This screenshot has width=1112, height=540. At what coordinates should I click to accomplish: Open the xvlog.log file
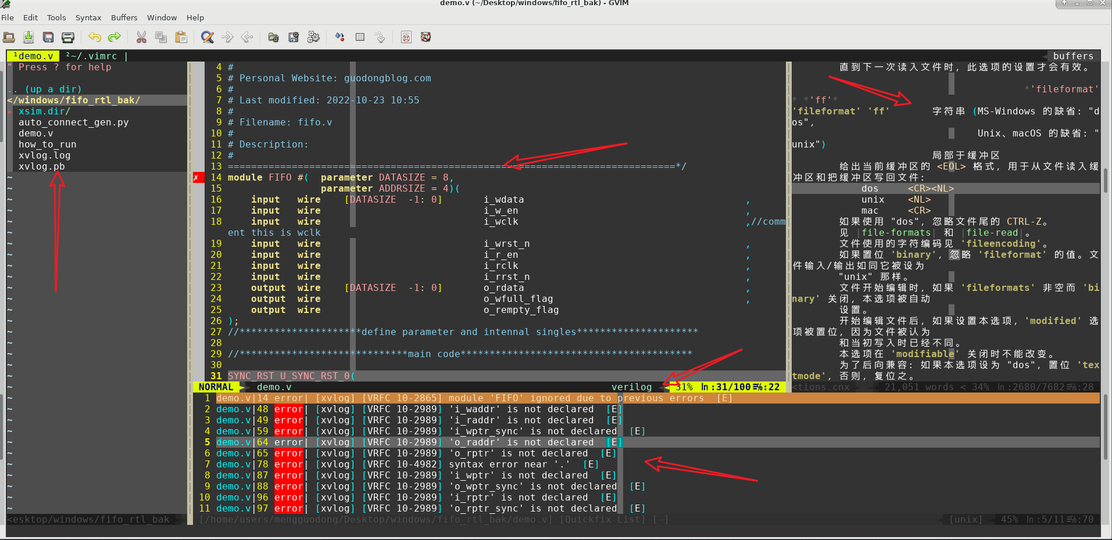pyautogui.click(x=45, y=155)
